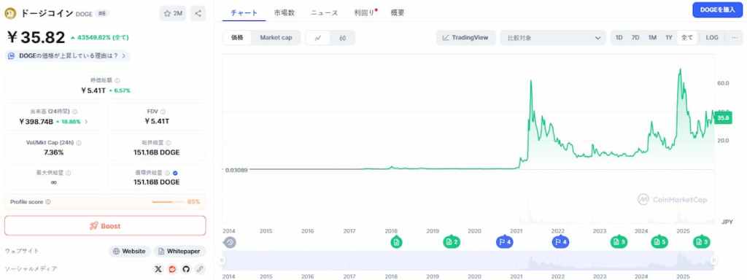This screenshot has width=747, height=280.
Task: Switch chart to candlestick style
Action: pos(343,38)
